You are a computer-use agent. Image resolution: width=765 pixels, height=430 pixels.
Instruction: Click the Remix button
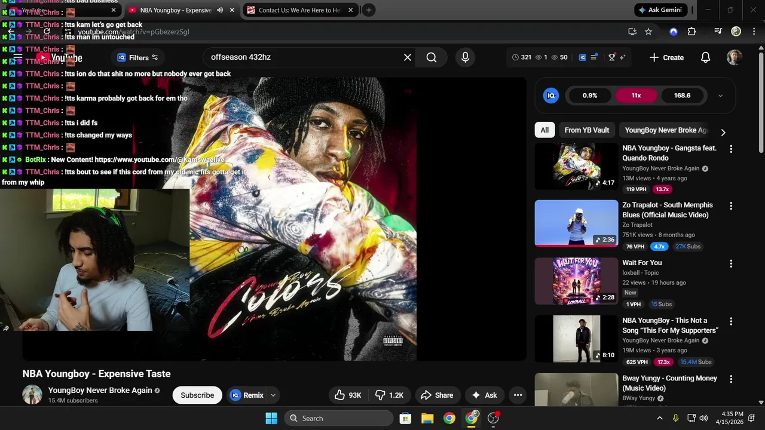pyautogui.click(x=247, y=395)
